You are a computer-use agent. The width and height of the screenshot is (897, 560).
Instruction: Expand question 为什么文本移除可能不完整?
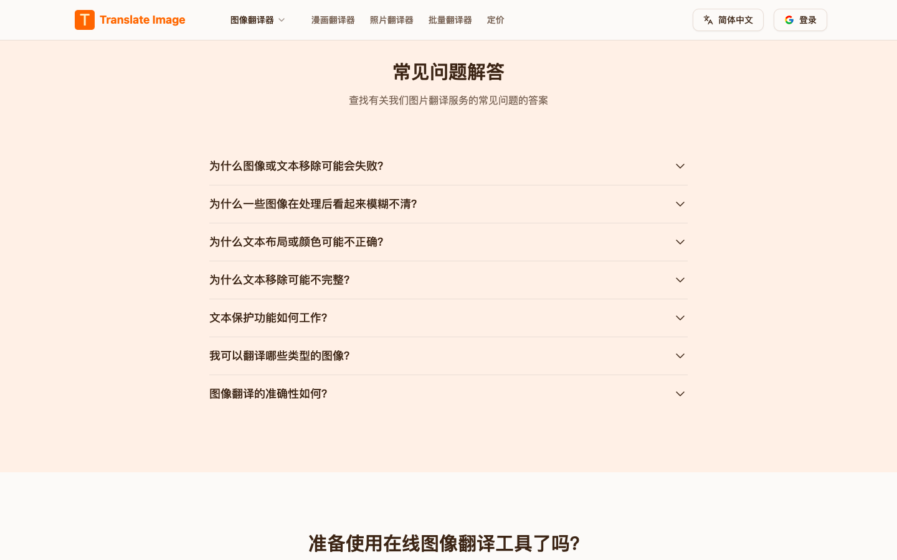pyautogui.click(x=448, y=280)
